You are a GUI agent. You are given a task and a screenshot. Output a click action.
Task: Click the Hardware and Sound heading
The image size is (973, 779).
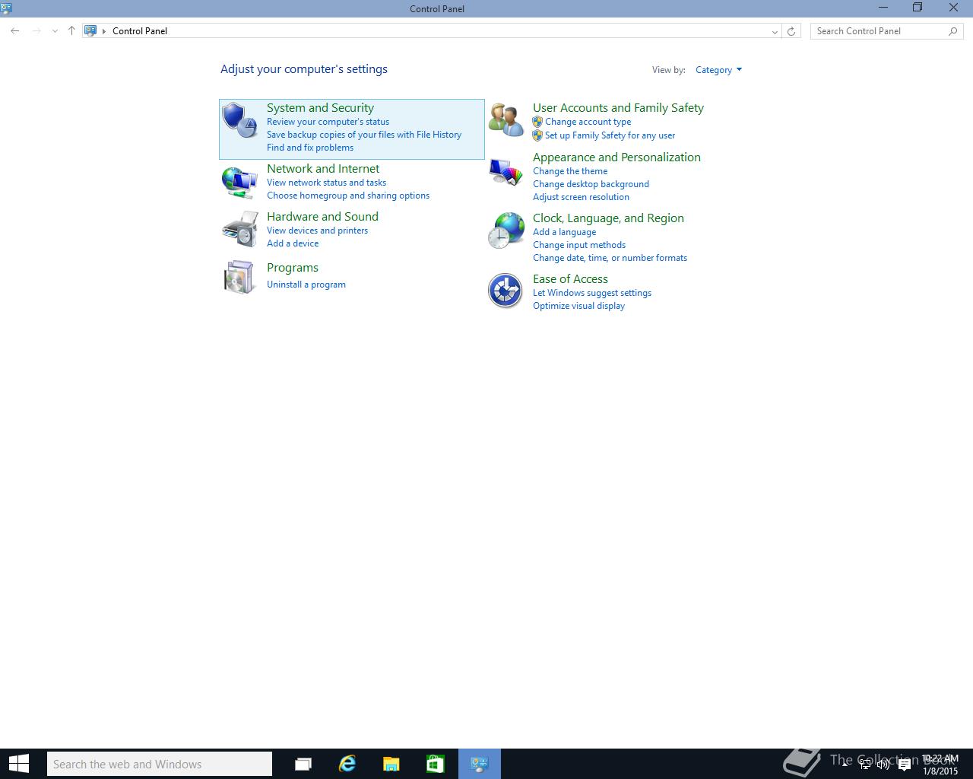coord(322,217)
